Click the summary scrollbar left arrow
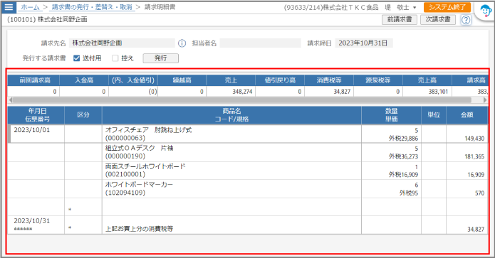The width and height of the screenshot is (495, 258). [11, 100]
